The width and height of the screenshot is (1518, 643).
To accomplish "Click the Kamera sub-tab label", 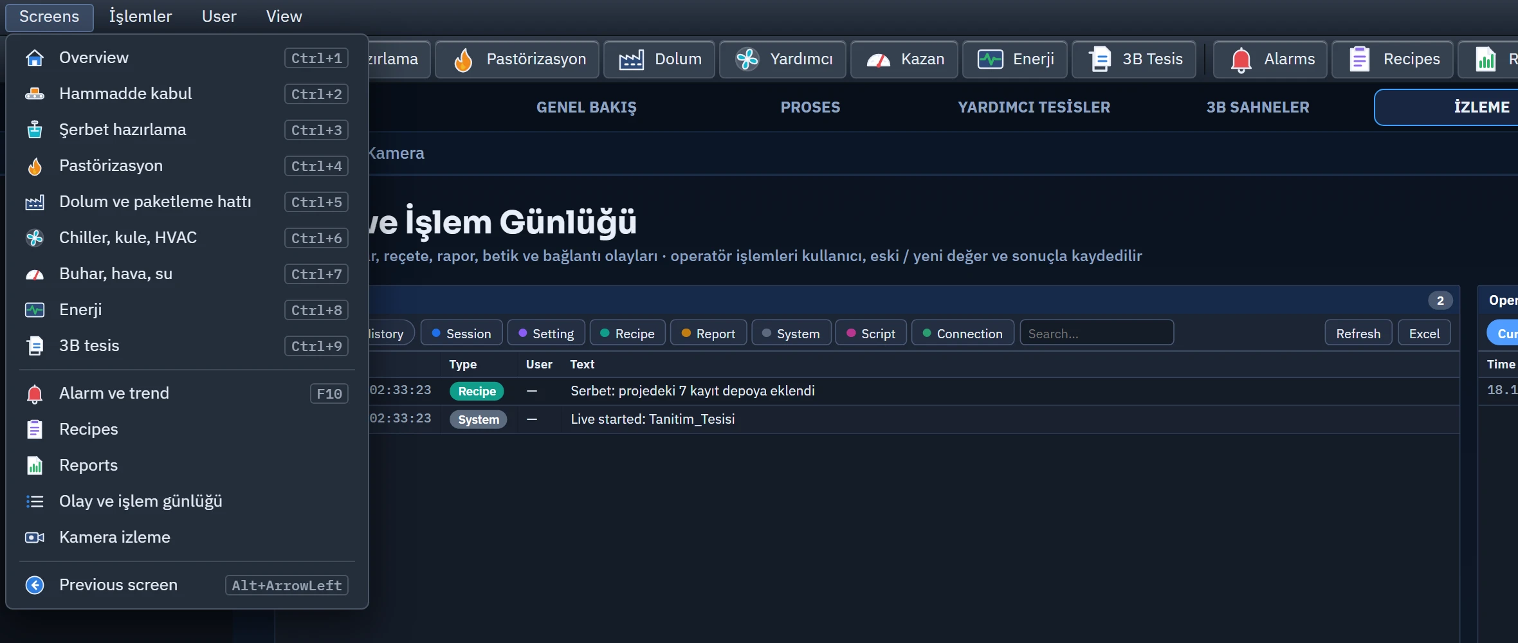I will pyautogui.click(x=396, y=153).
